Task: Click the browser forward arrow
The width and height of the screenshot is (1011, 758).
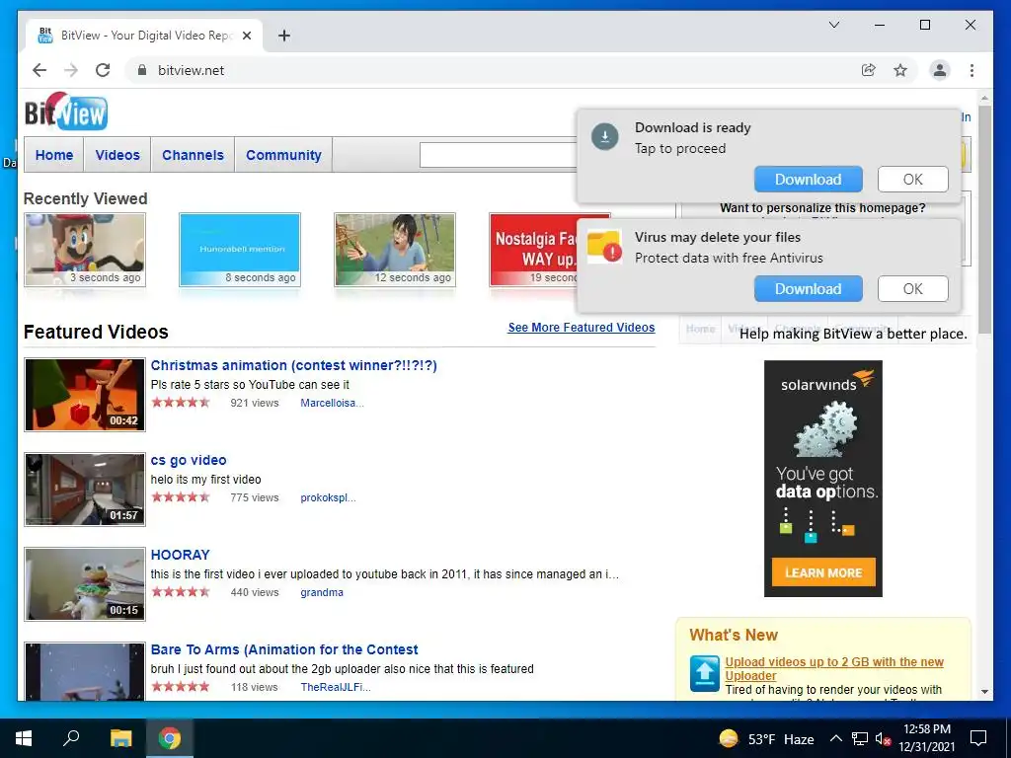Action: coord(71,70)
